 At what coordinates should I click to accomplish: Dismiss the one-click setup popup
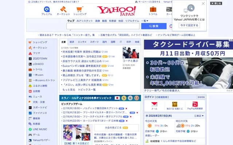(x=203, y=4)
